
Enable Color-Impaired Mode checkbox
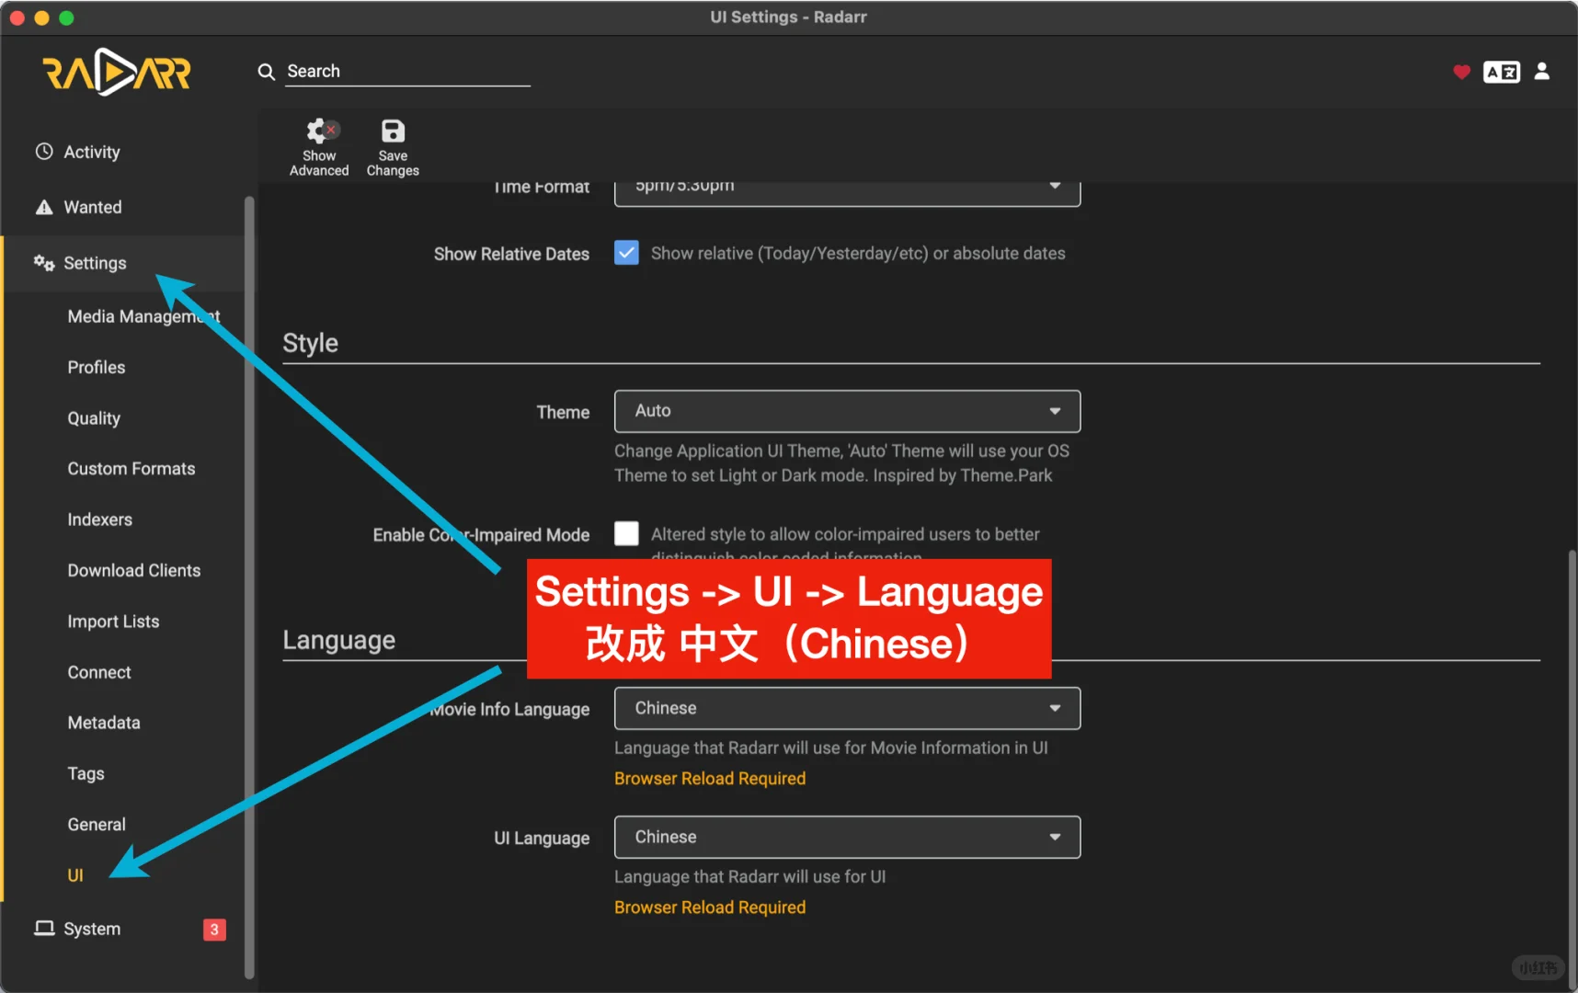[626, 534]
